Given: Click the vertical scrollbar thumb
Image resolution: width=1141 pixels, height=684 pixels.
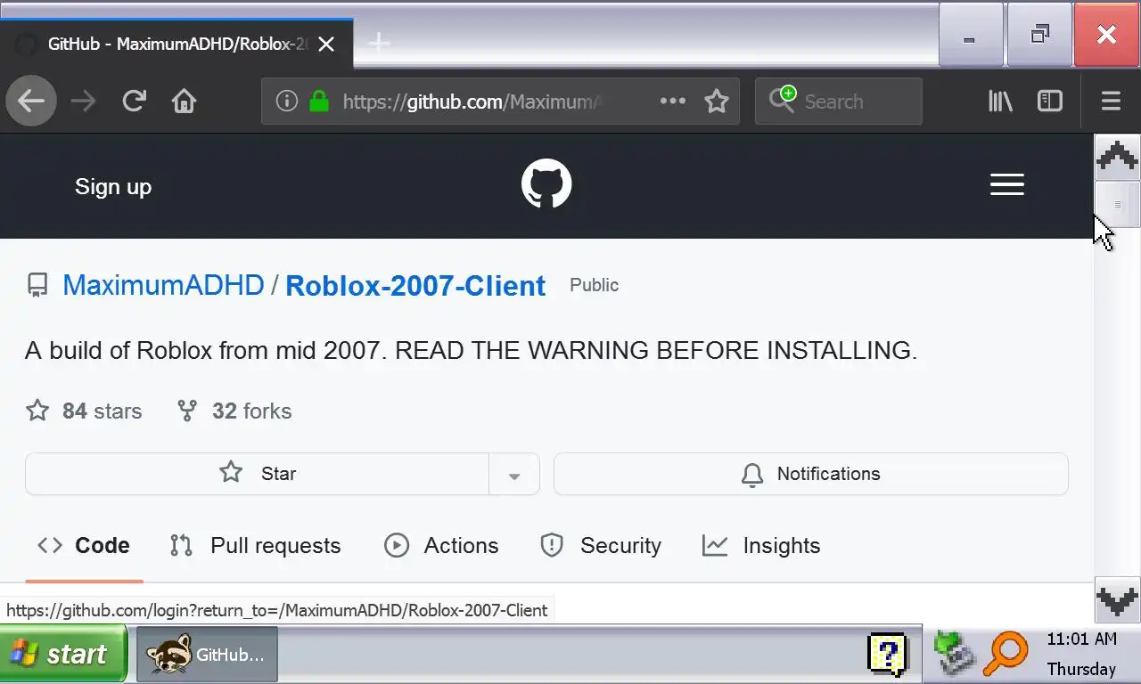Looking at the screenshot, I should pyautogui.click(x=1117, y=205).
